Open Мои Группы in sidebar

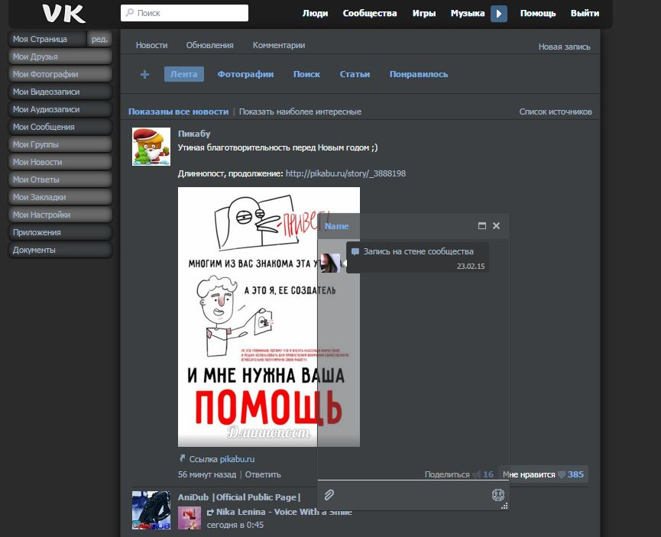(60, 144)
